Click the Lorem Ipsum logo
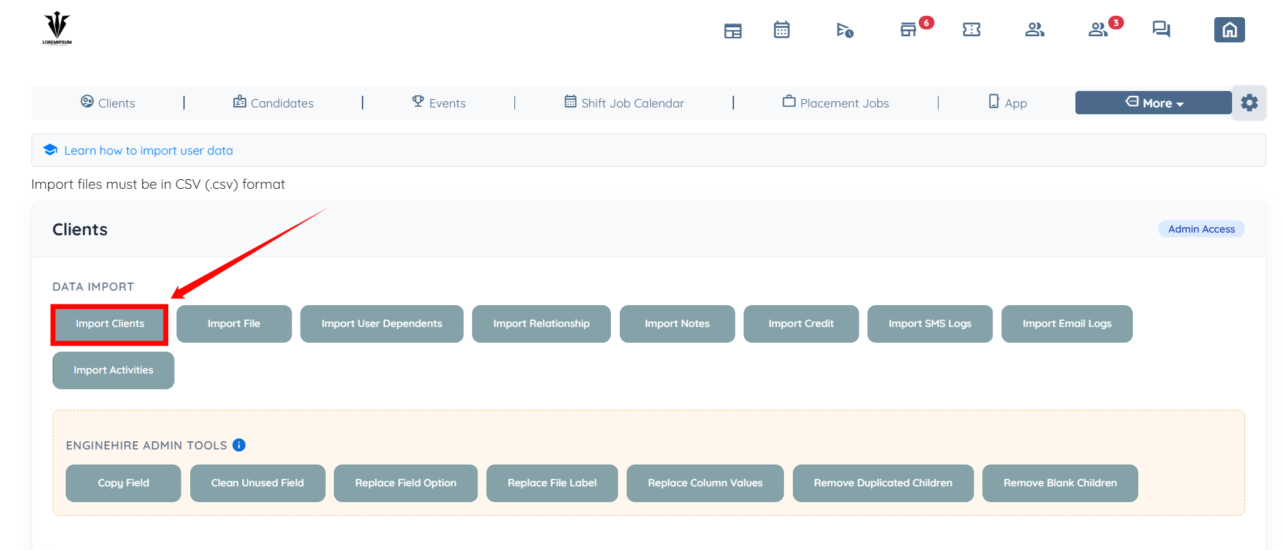Viewport: 1282px width, 550px height. pos(57,28)
